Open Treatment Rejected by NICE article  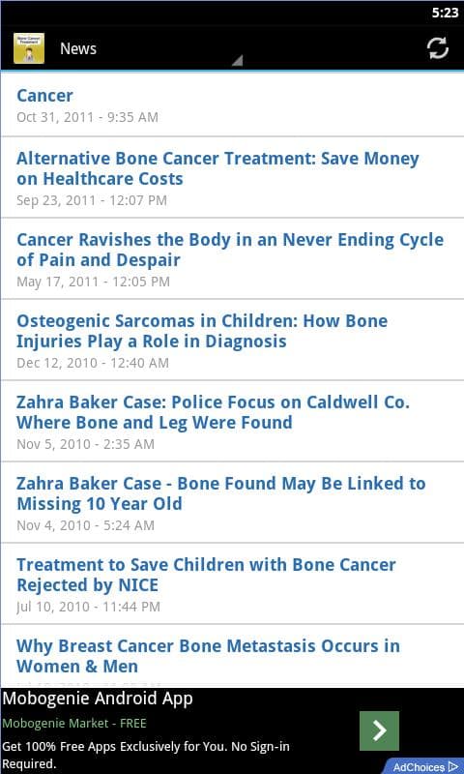232,584
